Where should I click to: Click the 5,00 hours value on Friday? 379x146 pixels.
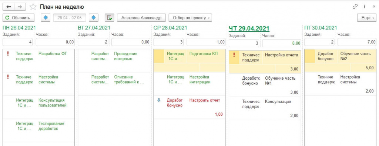pyautogui.click(x=370, y=68)
